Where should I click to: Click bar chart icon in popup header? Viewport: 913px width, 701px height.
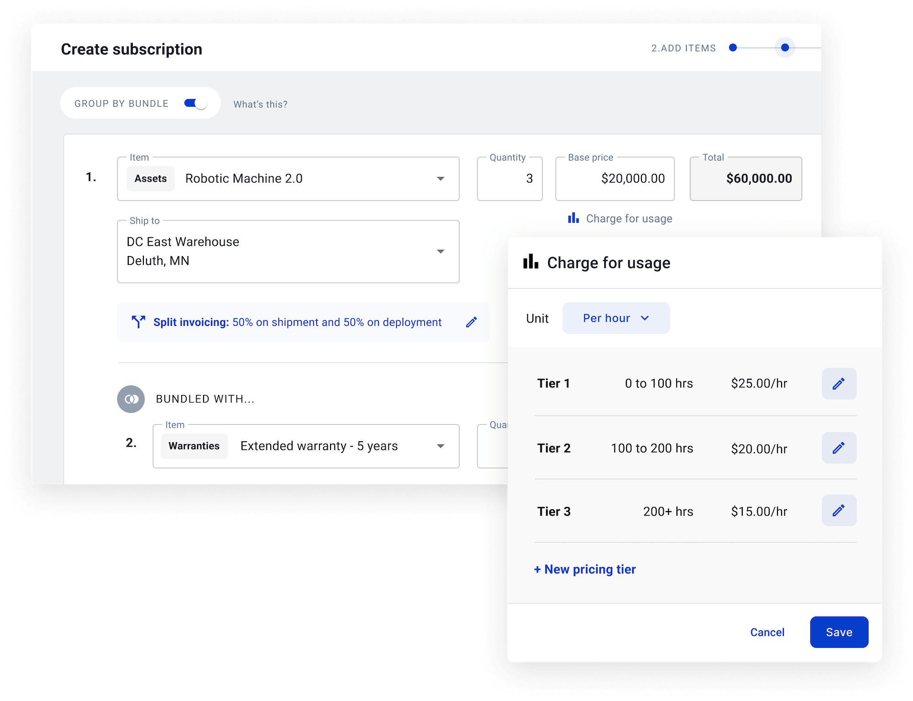point(530,262)
